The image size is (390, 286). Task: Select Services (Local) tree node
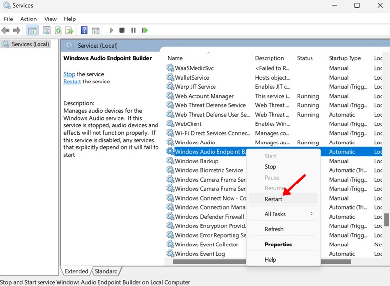click(x=26, y=44)
